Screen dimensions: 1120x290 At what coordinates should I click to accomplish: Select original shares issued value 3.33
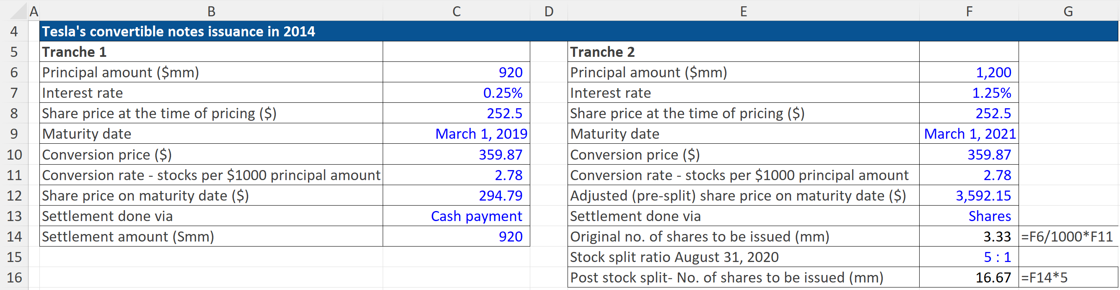969,236
